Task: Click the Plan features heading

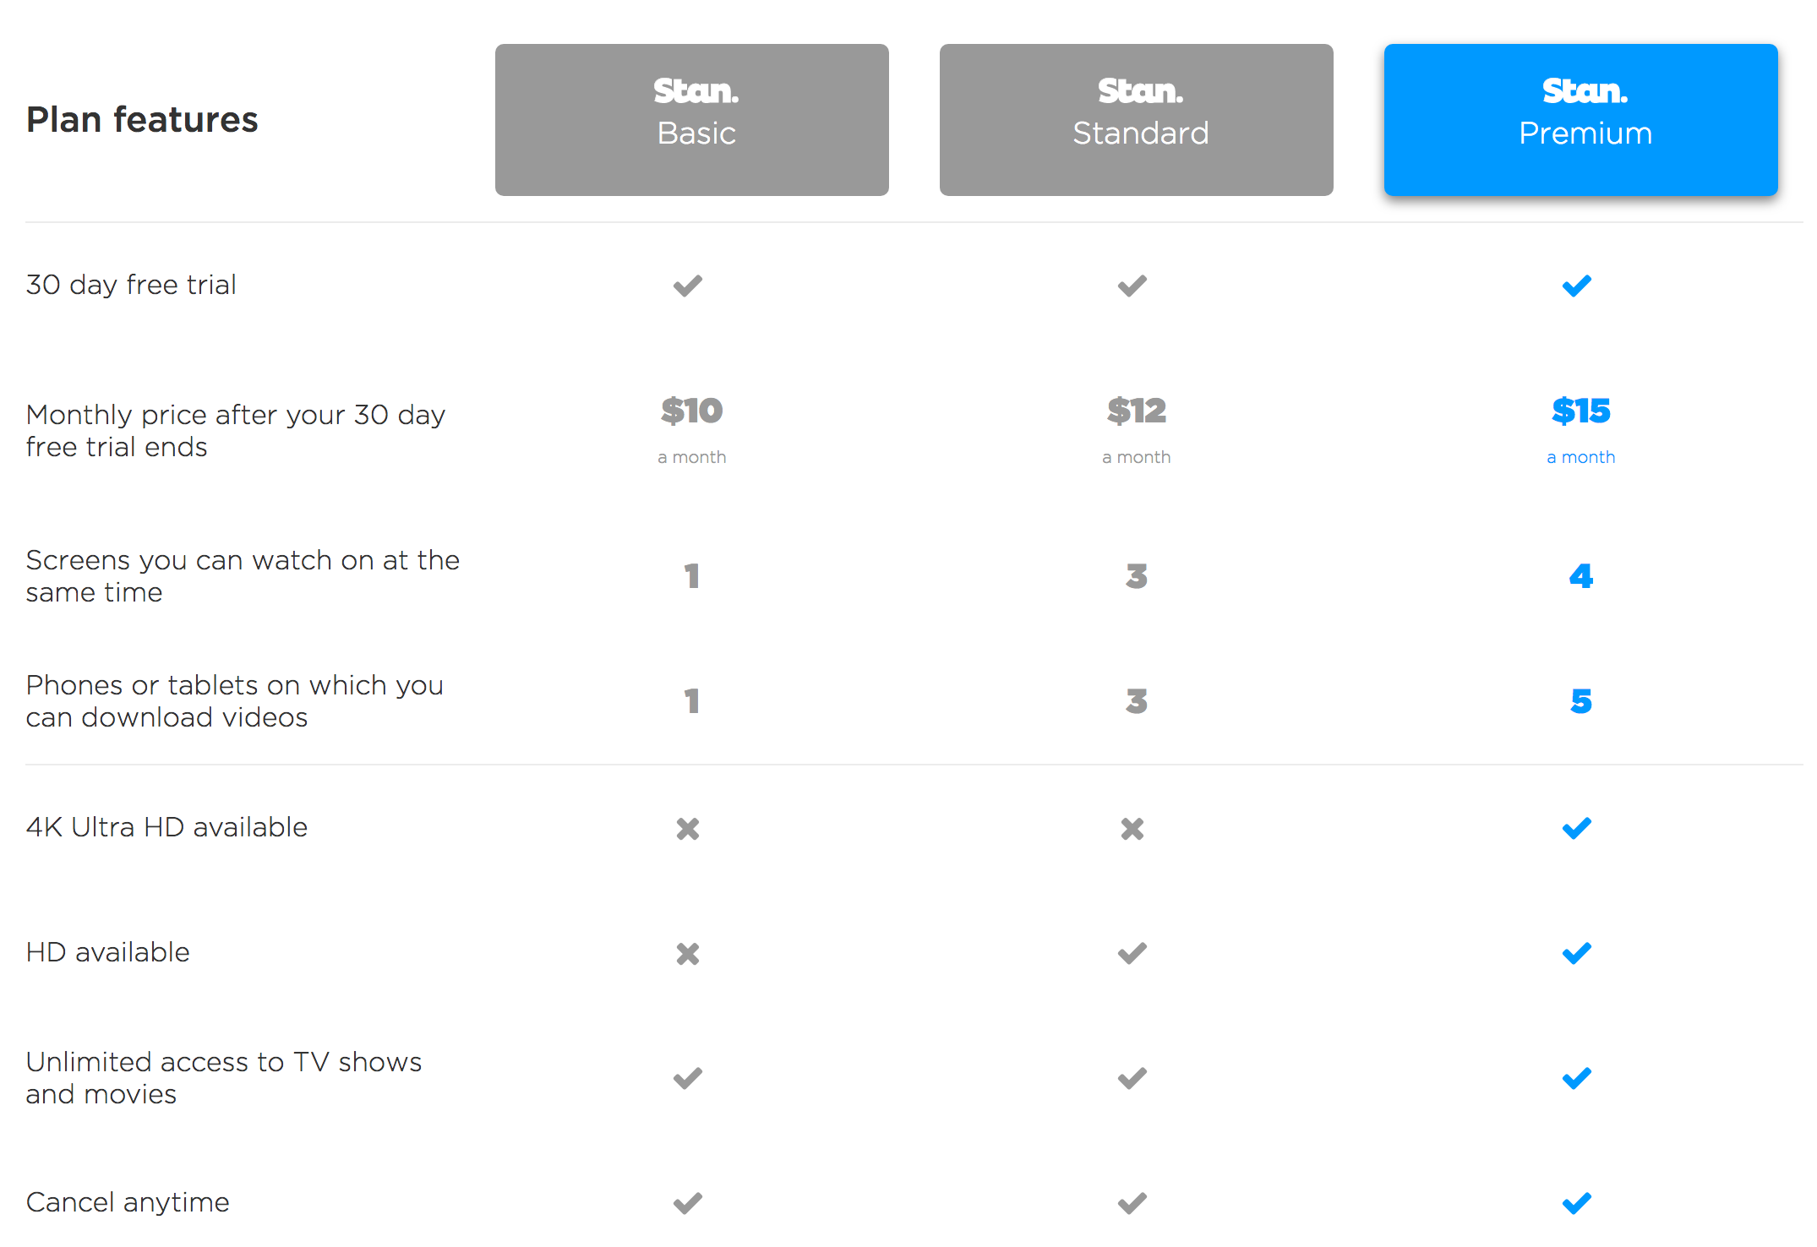Action: click(x=142, y=120)
